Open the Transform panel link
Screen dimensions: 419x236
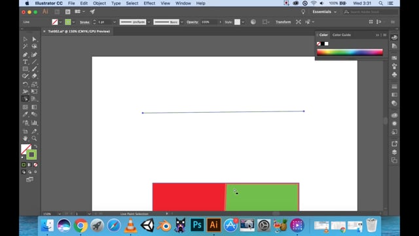click(283, 22)
